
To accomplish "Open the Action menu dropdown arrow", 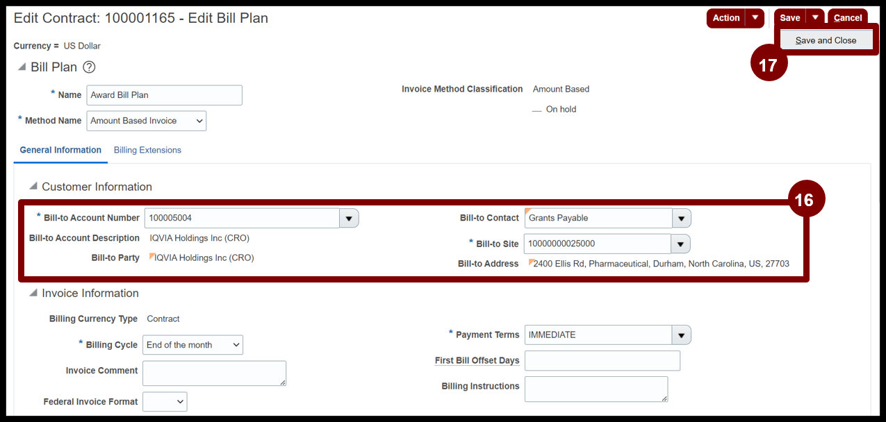I will click(x=755, y=18).
